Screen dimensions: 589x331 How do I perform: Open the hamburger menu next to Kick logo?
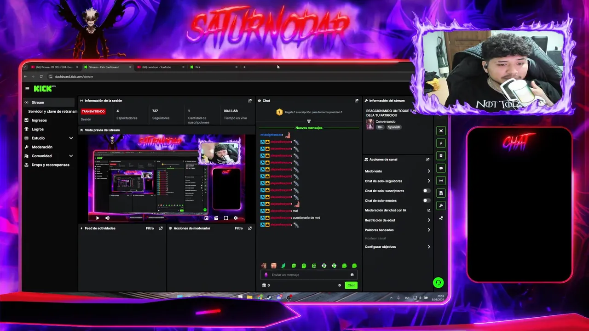(27, 89)
